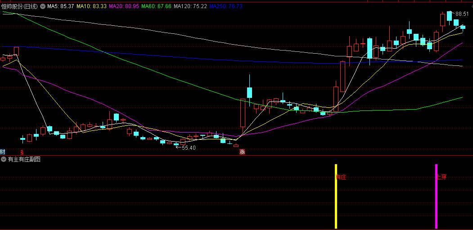Viewport: 473px width, 230px height.
Task: Click the yellow 有庄 signal bar
Action: coord(336,196)
